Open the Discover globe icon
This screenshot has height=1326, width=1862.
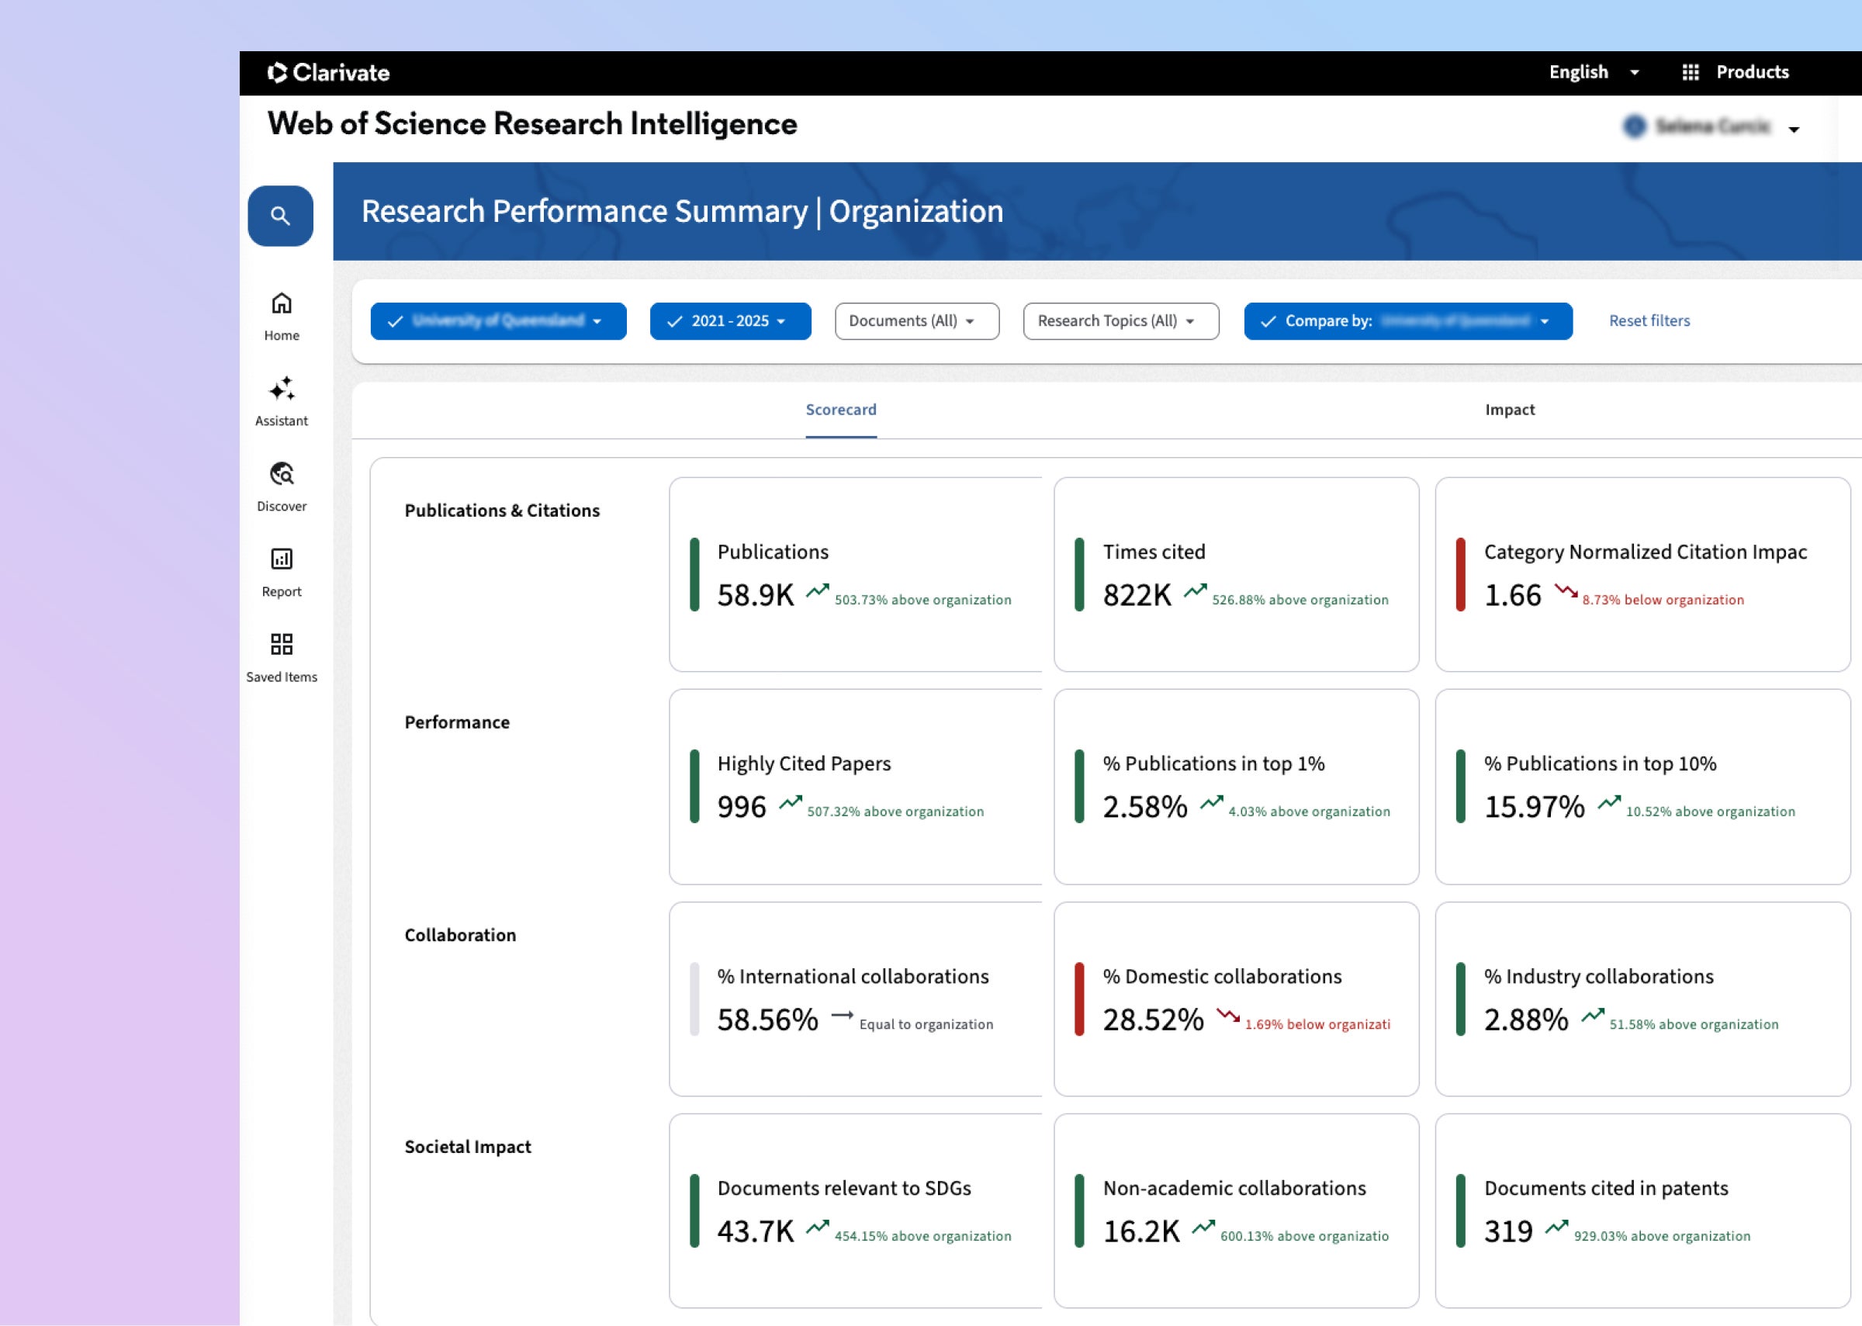pyautogui.click(x=282, y=474)
